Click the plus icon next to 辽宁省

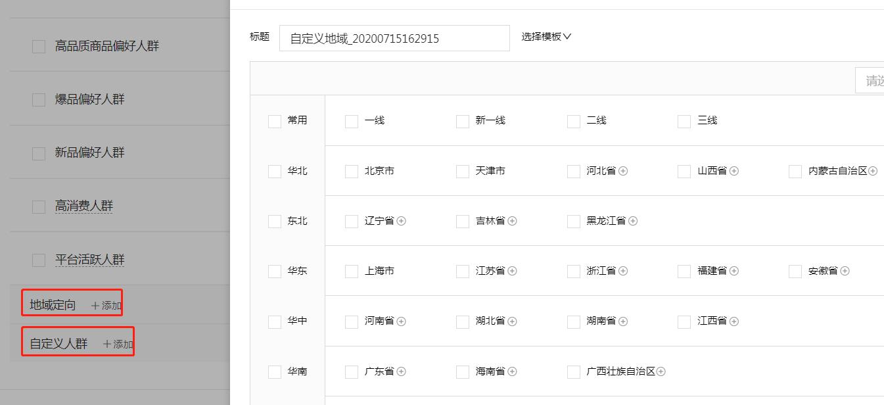(x=402, y=221)
